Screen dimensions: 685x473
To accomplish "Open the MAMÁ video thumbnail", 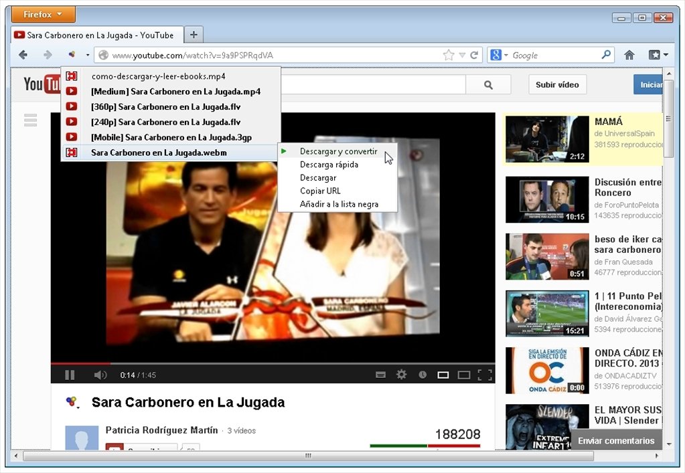I will (547, 139).
